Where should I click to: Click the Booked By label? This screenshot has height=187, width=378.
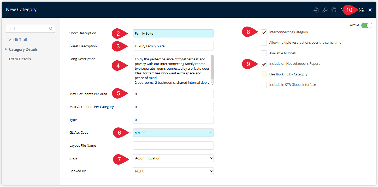coord(78,171)
